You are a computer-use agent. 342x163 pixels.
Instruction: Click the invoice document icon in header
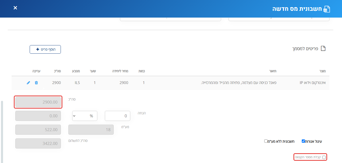(326, 9)
